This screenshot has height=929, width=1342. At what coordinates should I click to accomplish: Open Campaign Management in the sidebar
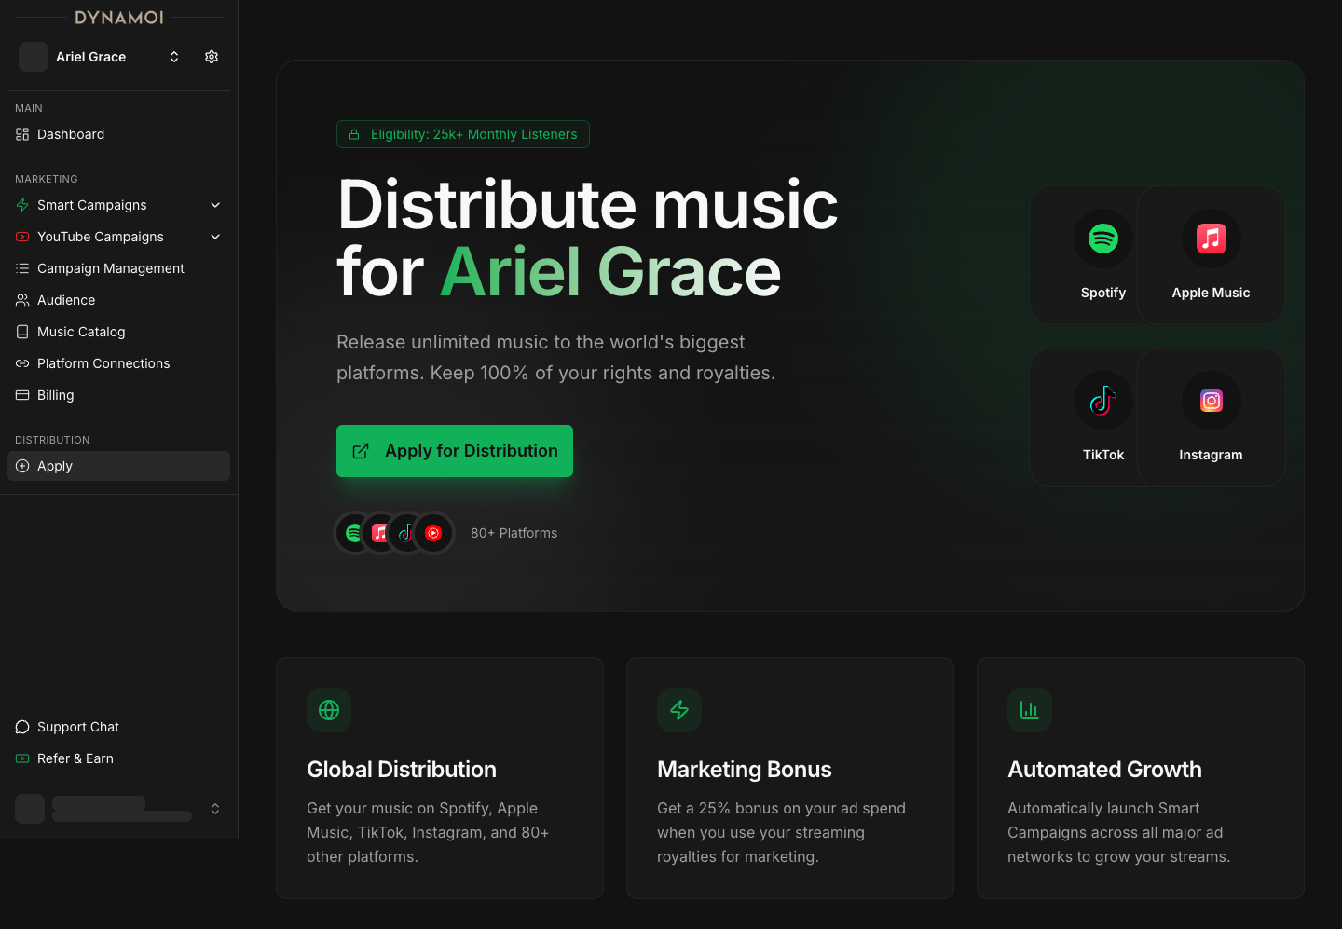110,268
